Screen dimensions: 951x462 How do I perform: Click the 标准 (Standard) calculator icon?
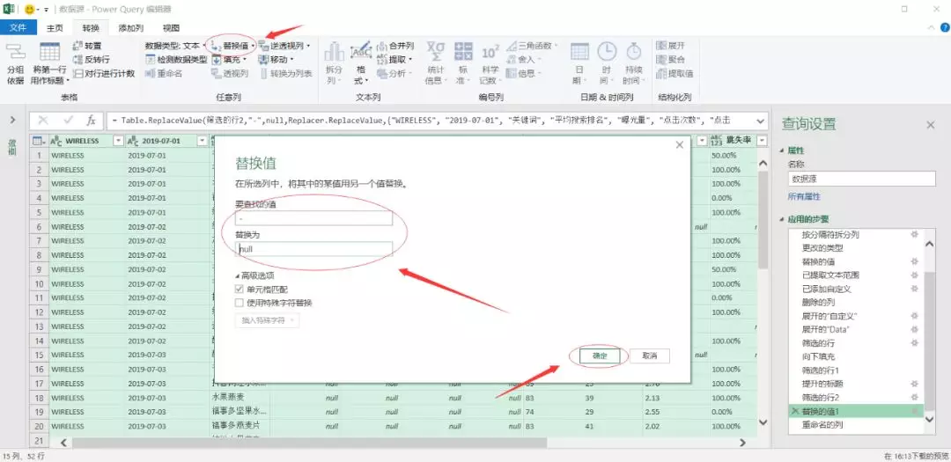point(463,52)
